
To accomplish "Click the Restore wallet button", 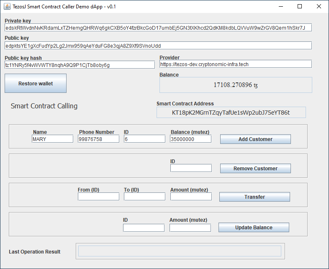I will coord(36,83).
